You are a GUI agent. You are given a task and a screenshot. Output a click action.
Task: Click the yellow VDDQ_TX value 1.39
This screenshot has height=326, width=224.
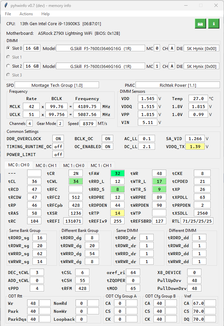(x=195, y=146)
